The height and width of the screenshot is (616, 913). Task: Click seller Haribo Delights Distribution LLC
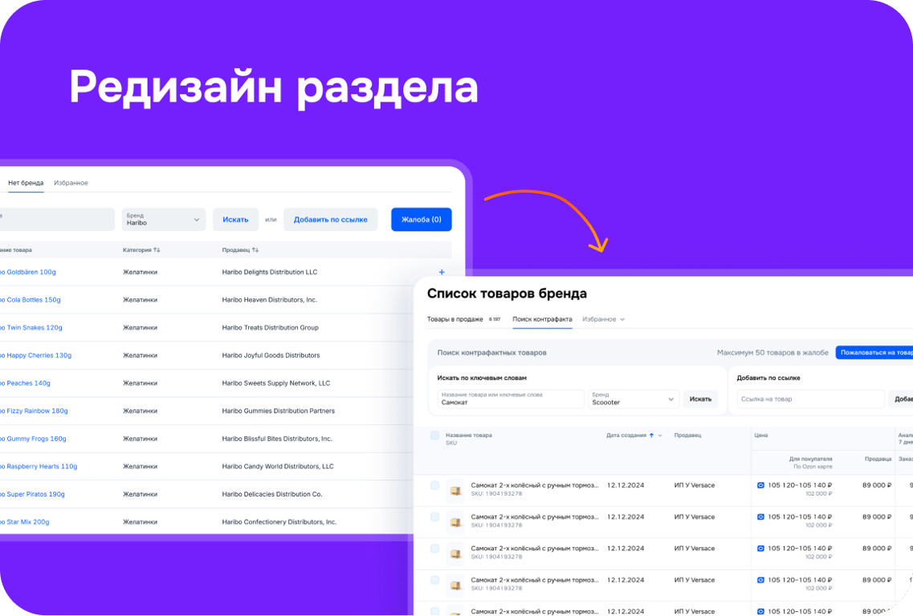click(x=270, y=272)
